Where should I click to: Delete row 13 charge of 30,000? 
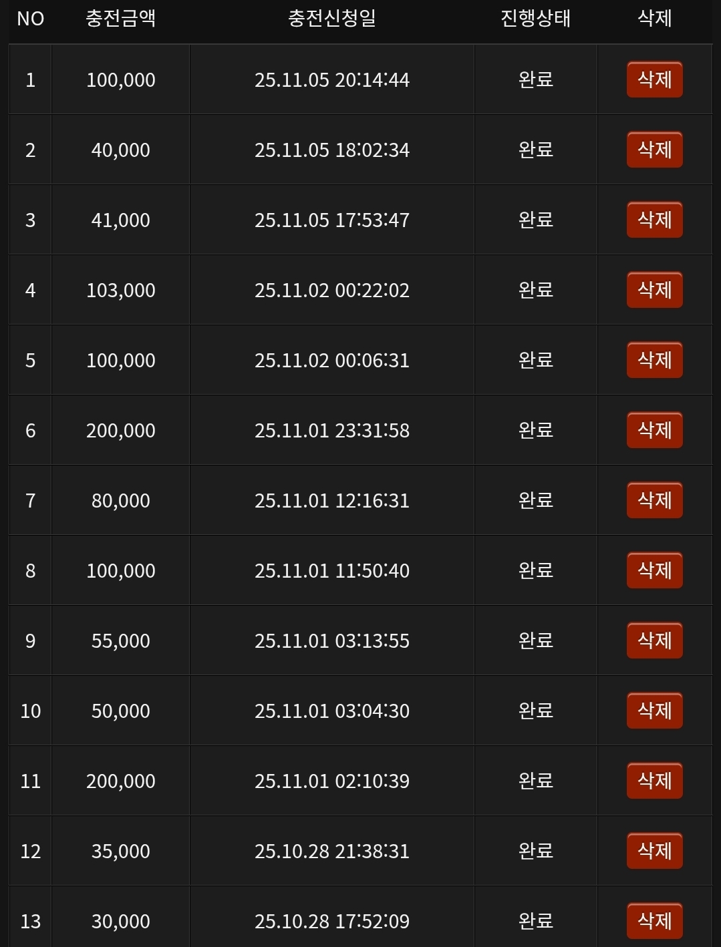(x=654, y=922)
